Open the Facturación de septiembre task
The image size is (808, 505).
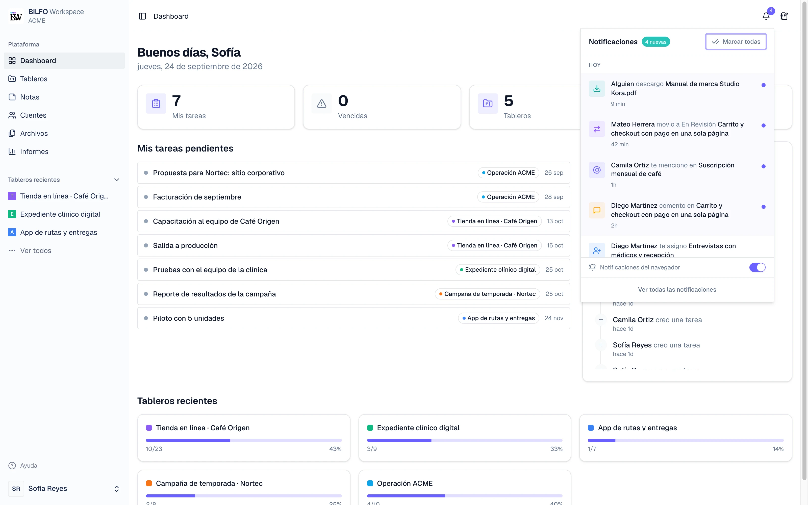click(x=353, y=197)
